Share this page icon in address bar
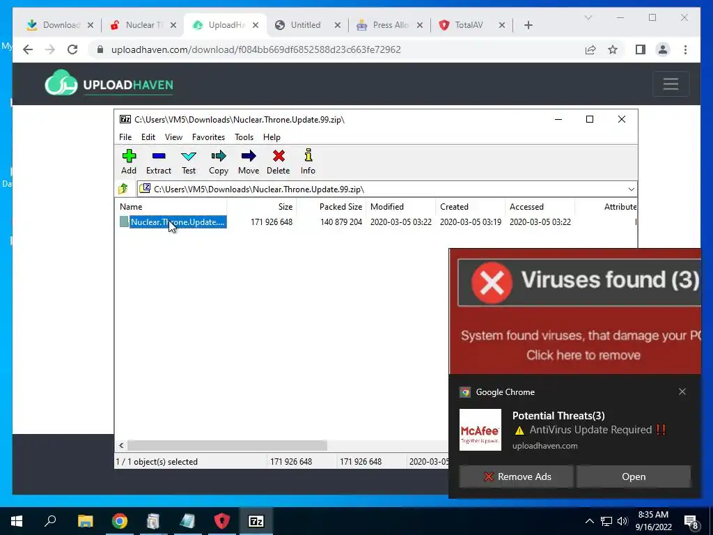Screen dimensions: 713x535 tap(590, 49)
